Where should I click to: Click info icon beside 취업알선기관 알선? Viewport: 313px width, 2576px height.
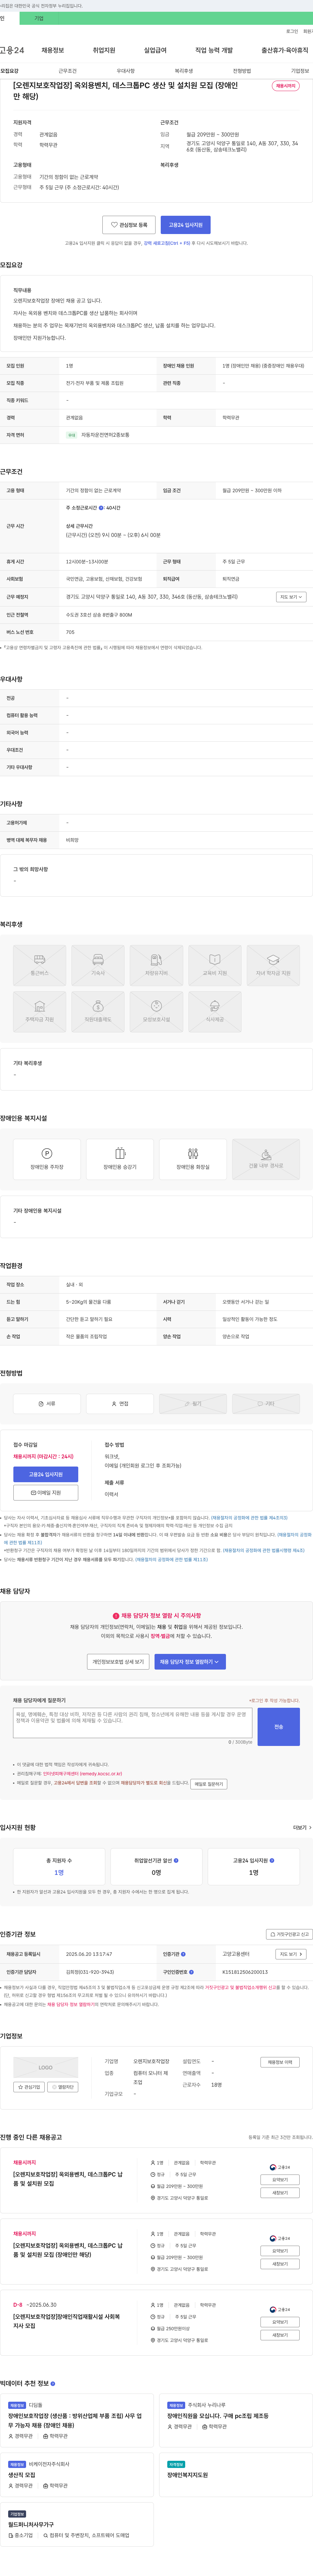(x=176, y=1861)
